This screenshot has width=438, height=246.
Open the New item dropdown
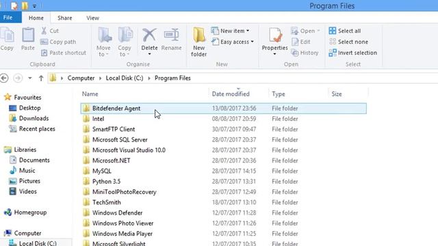tap(230, 31)
